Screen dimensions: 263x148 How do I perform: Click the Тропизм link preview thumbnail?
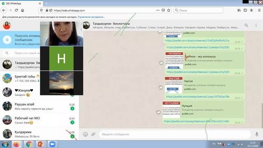click(174, 60)
